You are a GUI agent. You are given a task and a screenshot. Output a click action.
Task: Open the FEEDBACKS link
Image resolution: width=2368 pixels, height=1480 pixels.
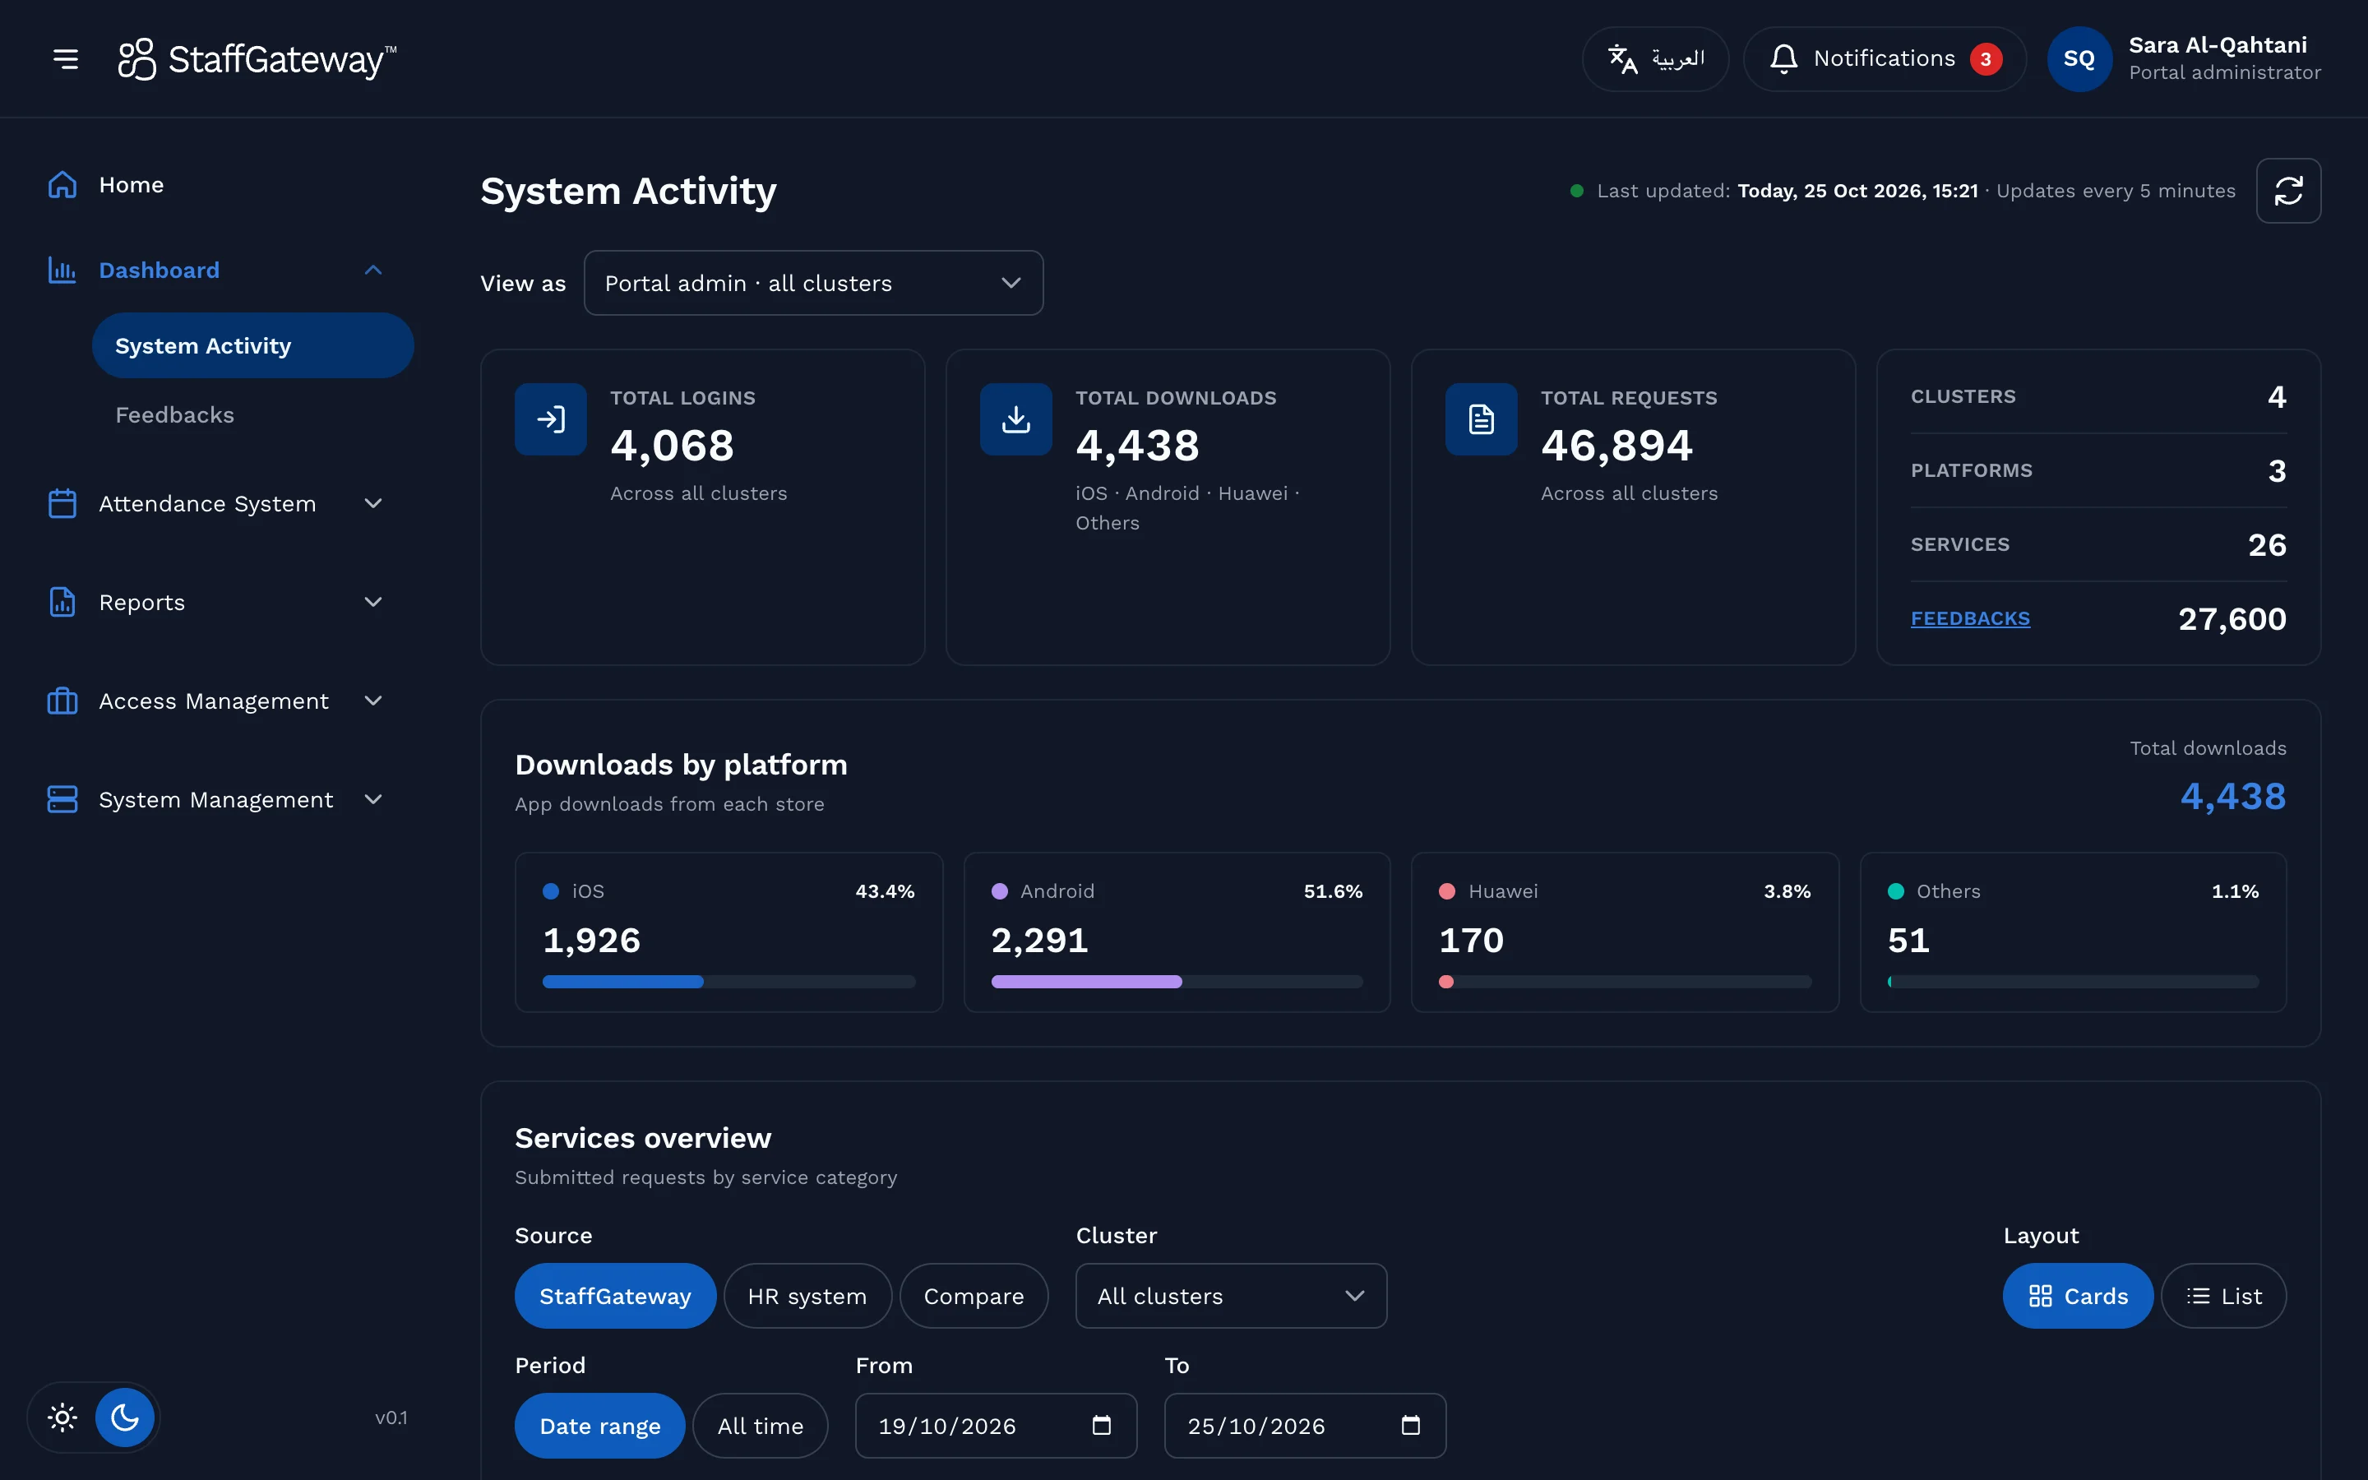click(x=1970, y=618)
